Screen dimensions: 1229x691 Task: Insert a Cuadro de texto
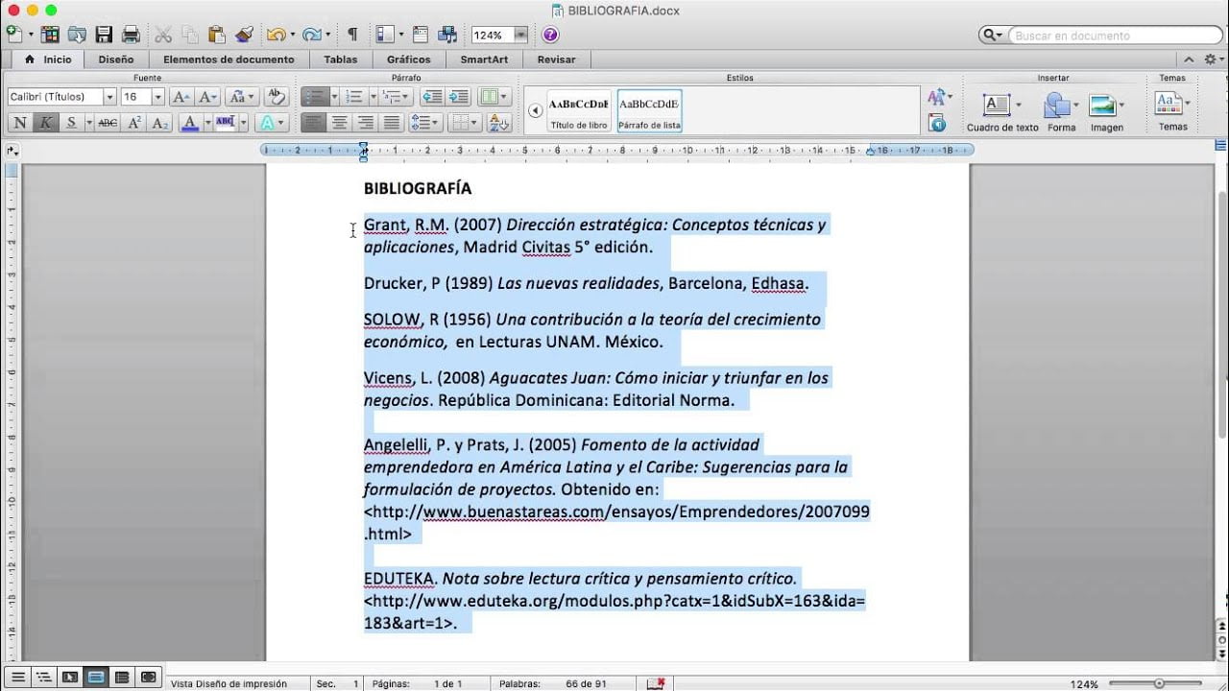point(1002,111)
